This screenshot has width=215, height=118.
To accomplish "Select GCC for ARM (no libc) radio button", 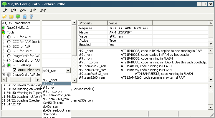I will tap(9, 42).
